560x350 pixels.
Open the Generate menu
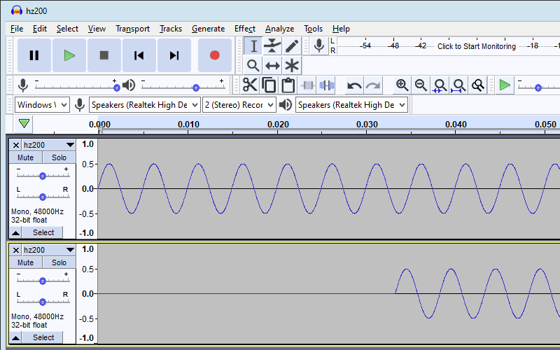coord(208,29)
